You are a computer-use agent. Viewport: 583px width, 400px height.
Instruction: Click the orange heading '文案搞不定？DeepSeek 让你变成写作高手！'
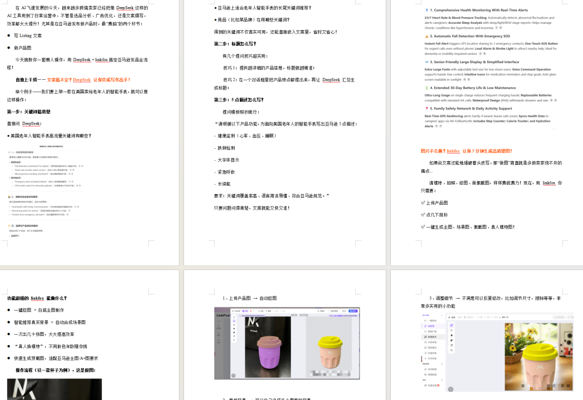click(x=89, y=79)
